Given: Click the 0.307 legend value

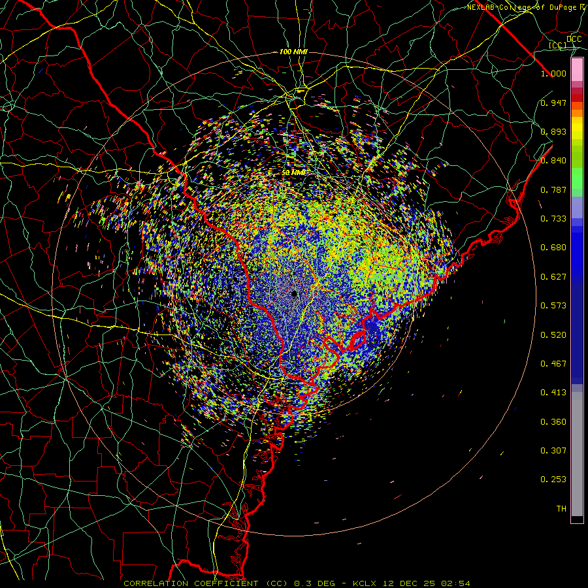Looking at the screenshot, I should (553, 451).
